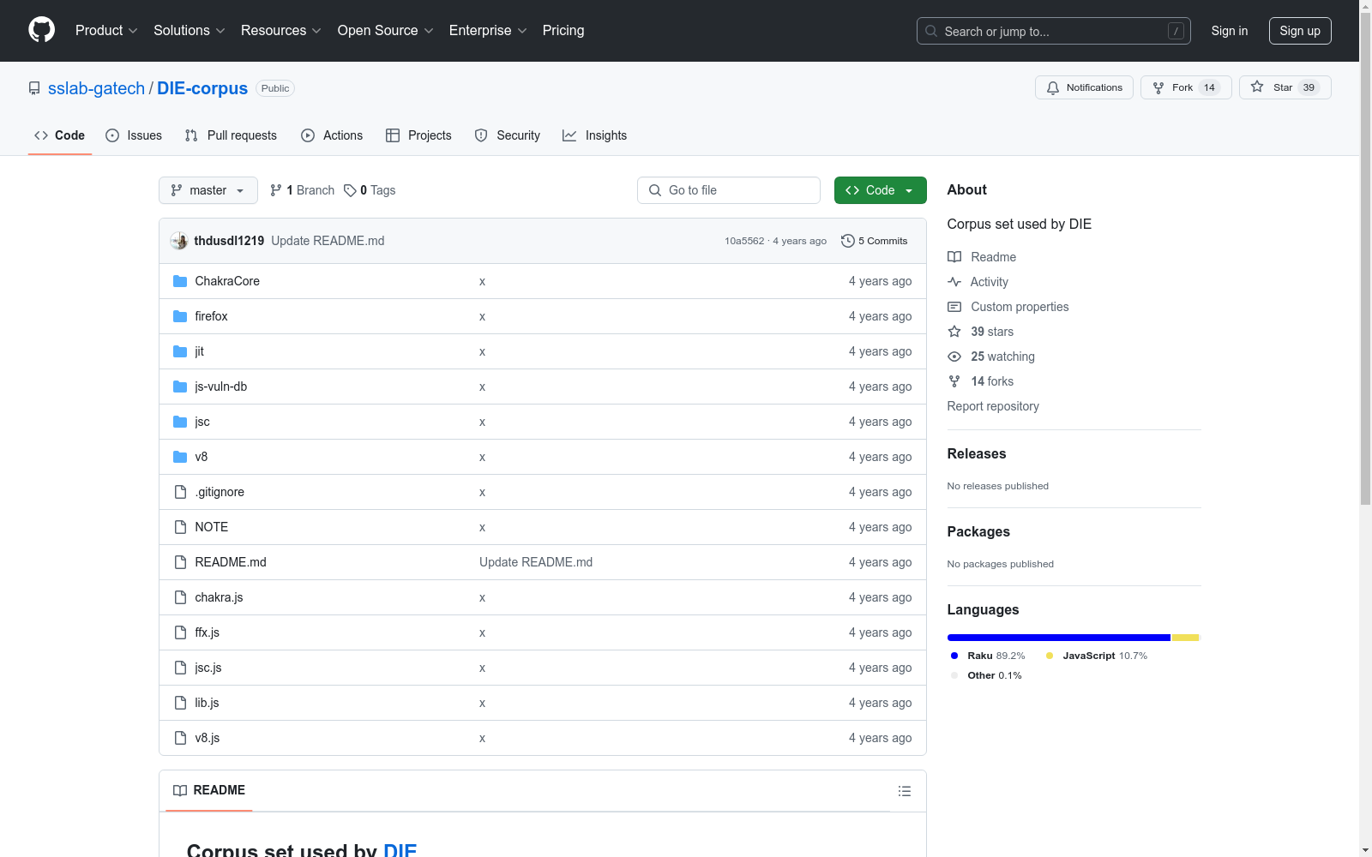This screenshot has height=857, width=1372.
Task: Click the chakra.js file icon
Action: pos(180,597)
